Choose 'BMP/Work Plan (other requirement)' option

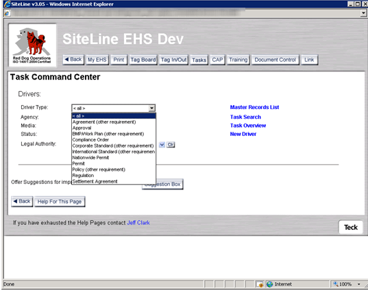pos(114,134)
